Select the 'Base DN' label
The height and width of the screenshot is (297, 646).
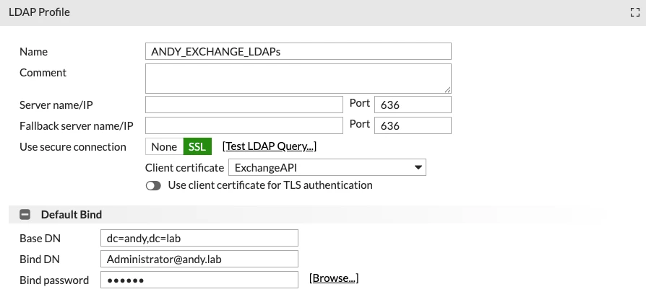pyautogui.click(x=40, y=239)
